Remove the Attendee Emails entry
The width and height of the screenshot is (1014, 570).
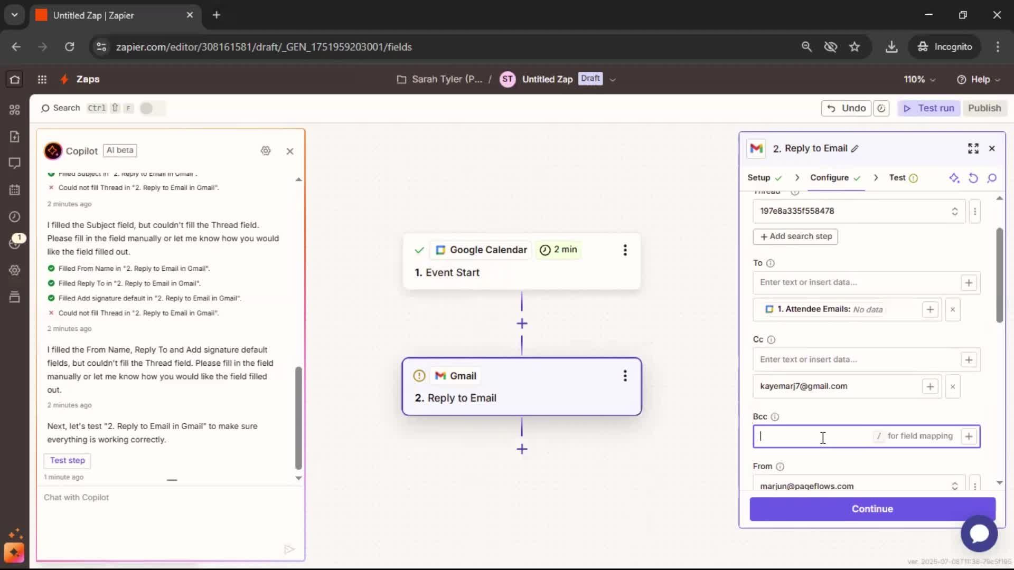(953, 309)
